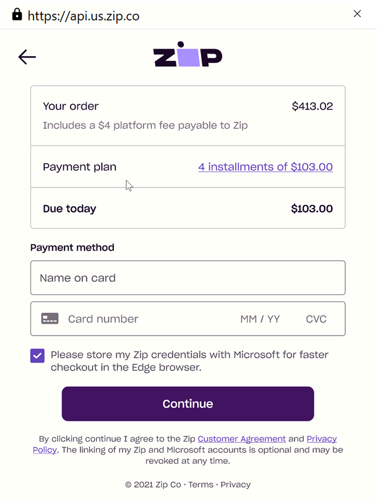Open the Customer Agreement link
377x501 pixels.
coord(242,439)
